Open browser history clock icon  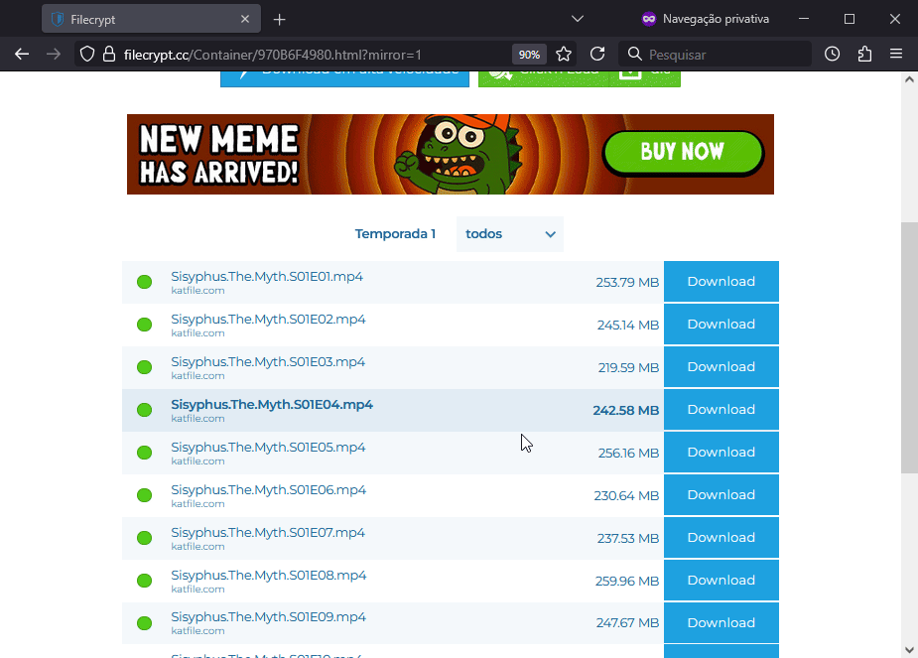pyautogui.click(x=832, y=55)
